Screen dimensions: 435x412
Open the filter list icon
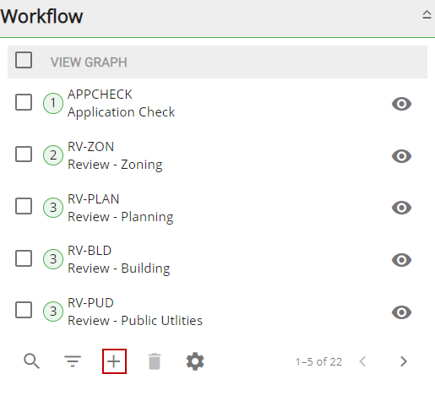[73, 361]
